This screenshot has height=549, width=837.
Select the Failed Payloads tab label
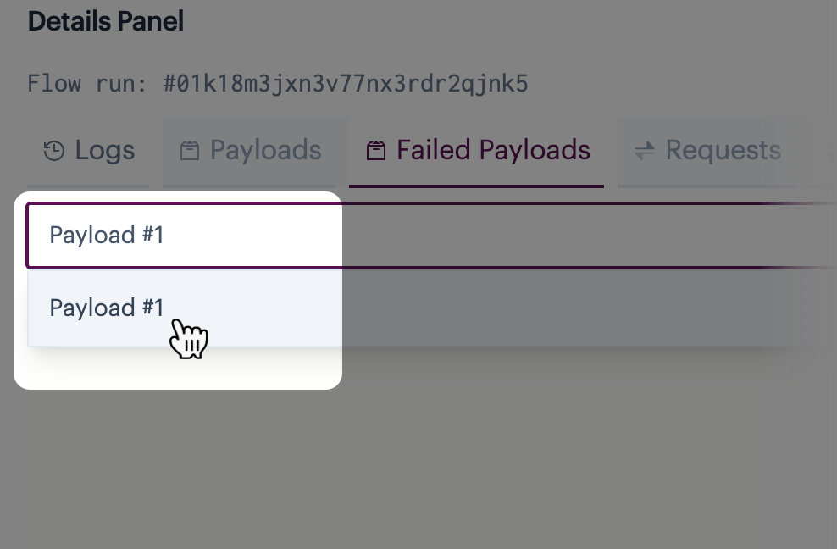point(493,150)
